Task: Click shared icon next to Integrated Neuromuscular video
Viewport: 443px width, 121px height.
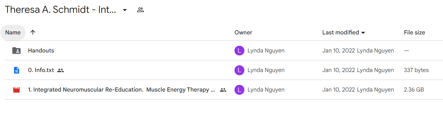Action: click(223, 90)
